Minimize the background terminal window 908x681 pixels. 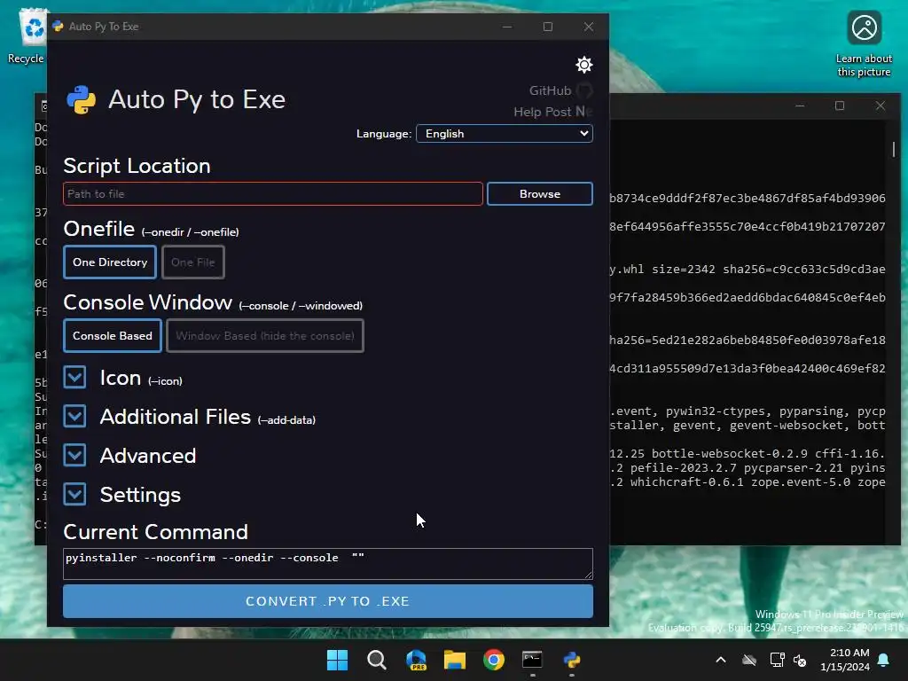pyautogui.click(x=800, y=106)
